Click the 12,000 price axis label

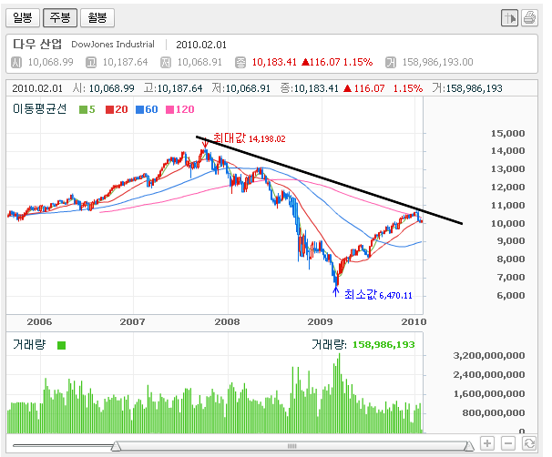(507, 188)
